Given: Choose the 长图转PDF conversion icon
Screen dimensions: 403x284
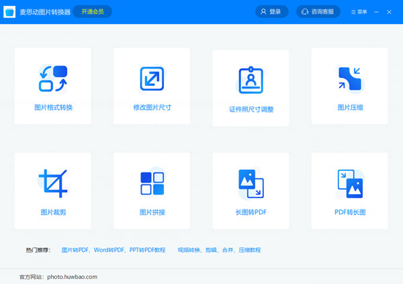Looking at the screenshot, I should click(251, 183).
